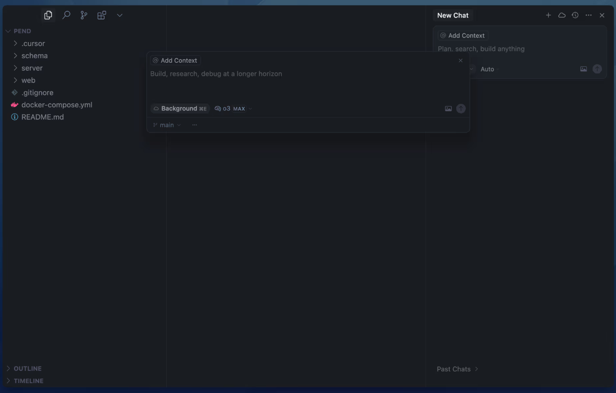Open background agents cloud icon in chat header
This screenshot has width=616, height=393.
(562, 16)
